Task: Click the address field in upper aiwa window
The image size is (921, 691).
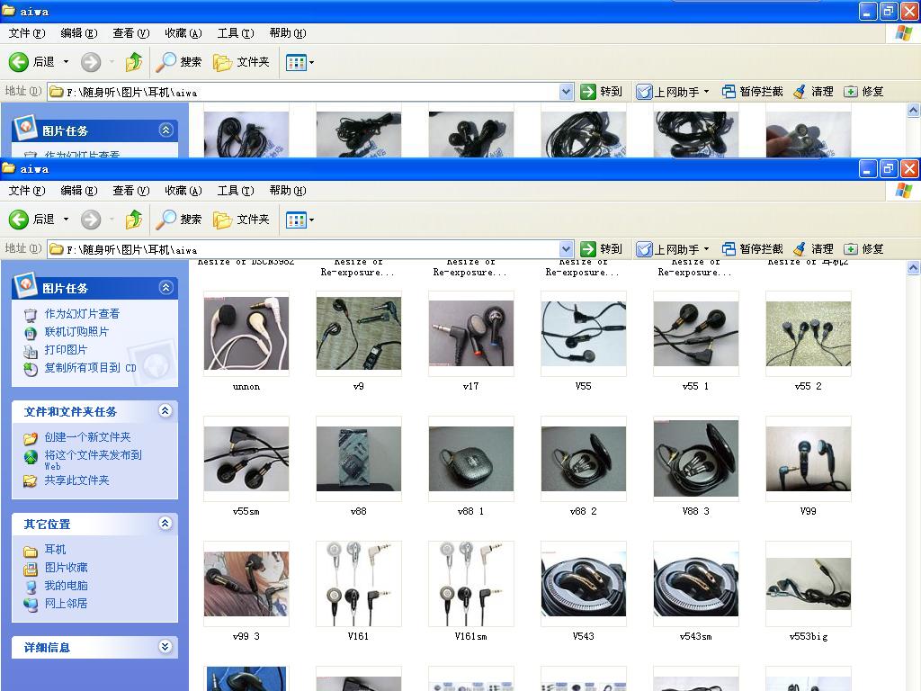Action: [309, 92]
